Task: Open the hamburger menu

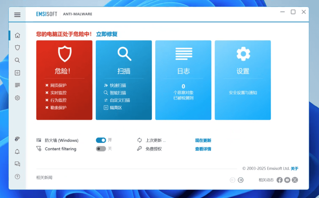Action: [x=17, y=15]
